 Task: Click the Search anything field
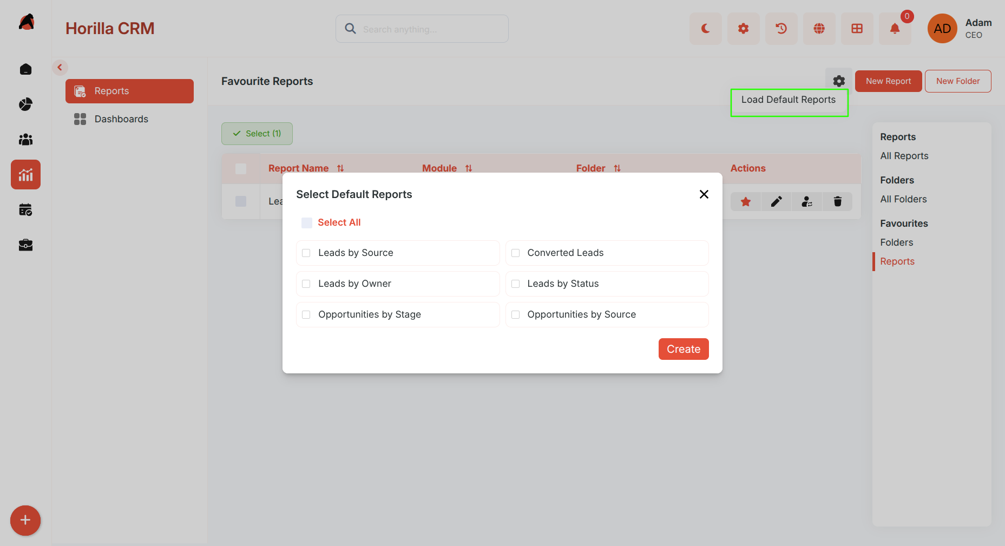pyautogui.click(x=422, y=29)
